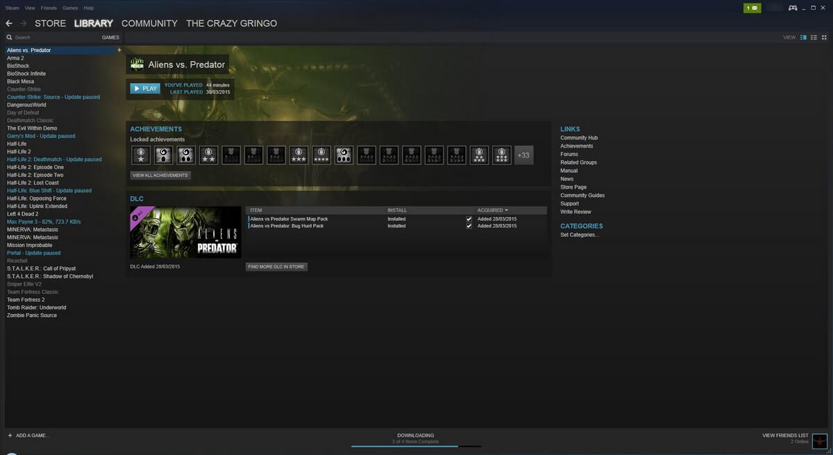The image size is (833, 455).
Task: Click the Aliens vs. Predator logo icon
Action: click(x=137, y=65)
